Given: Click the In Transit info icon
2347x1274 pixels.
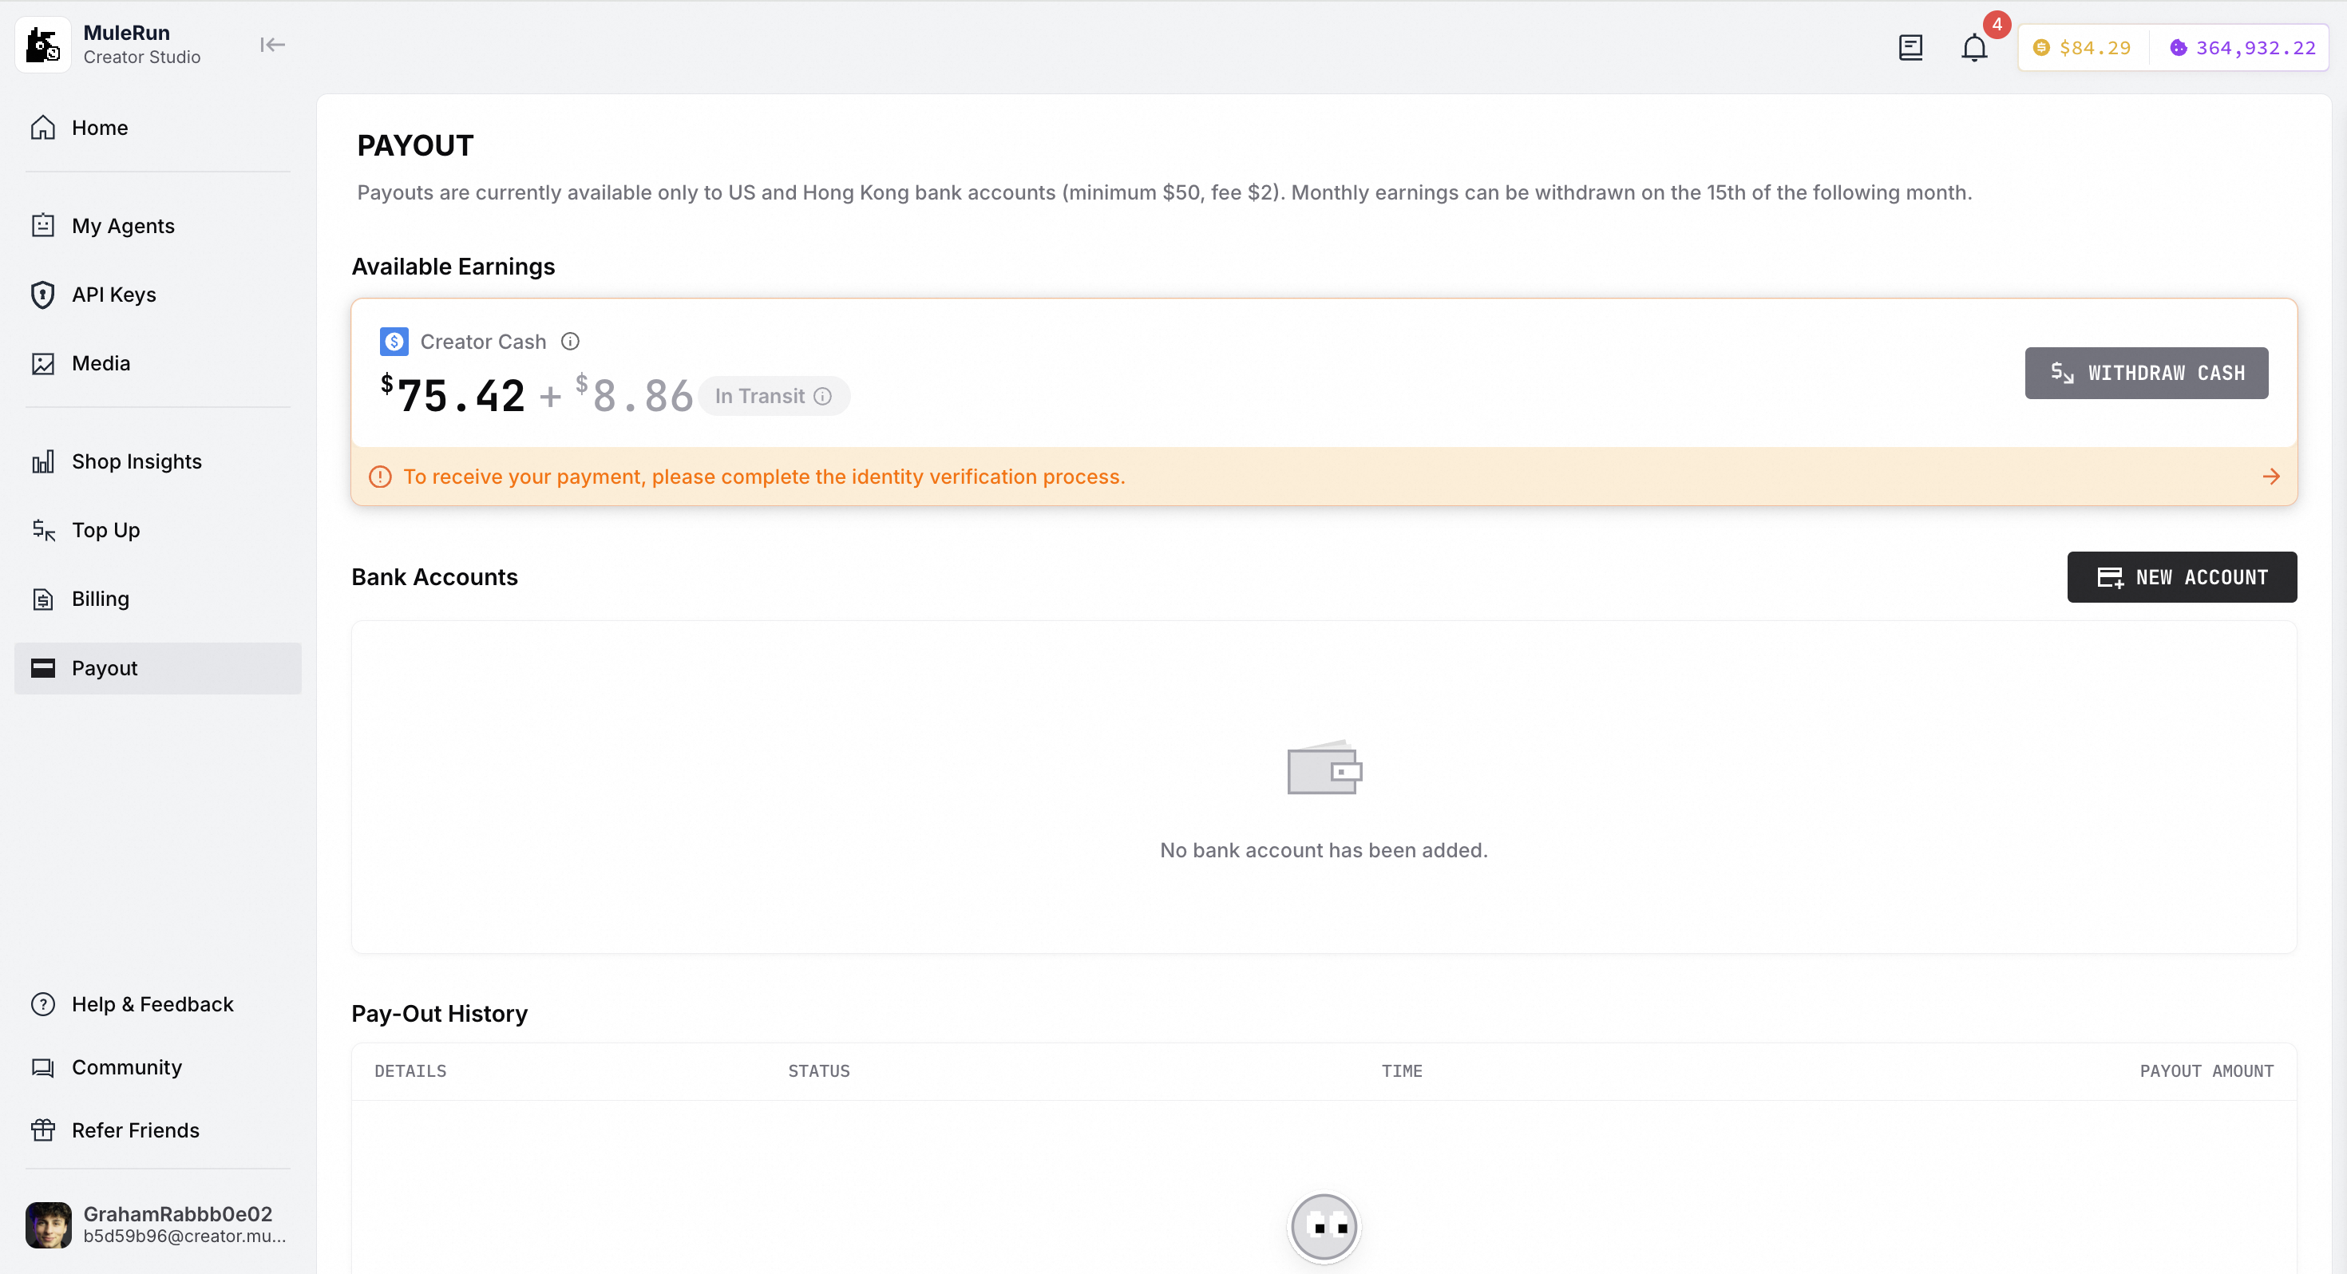Looking at the screenshot, I should 823,397.
